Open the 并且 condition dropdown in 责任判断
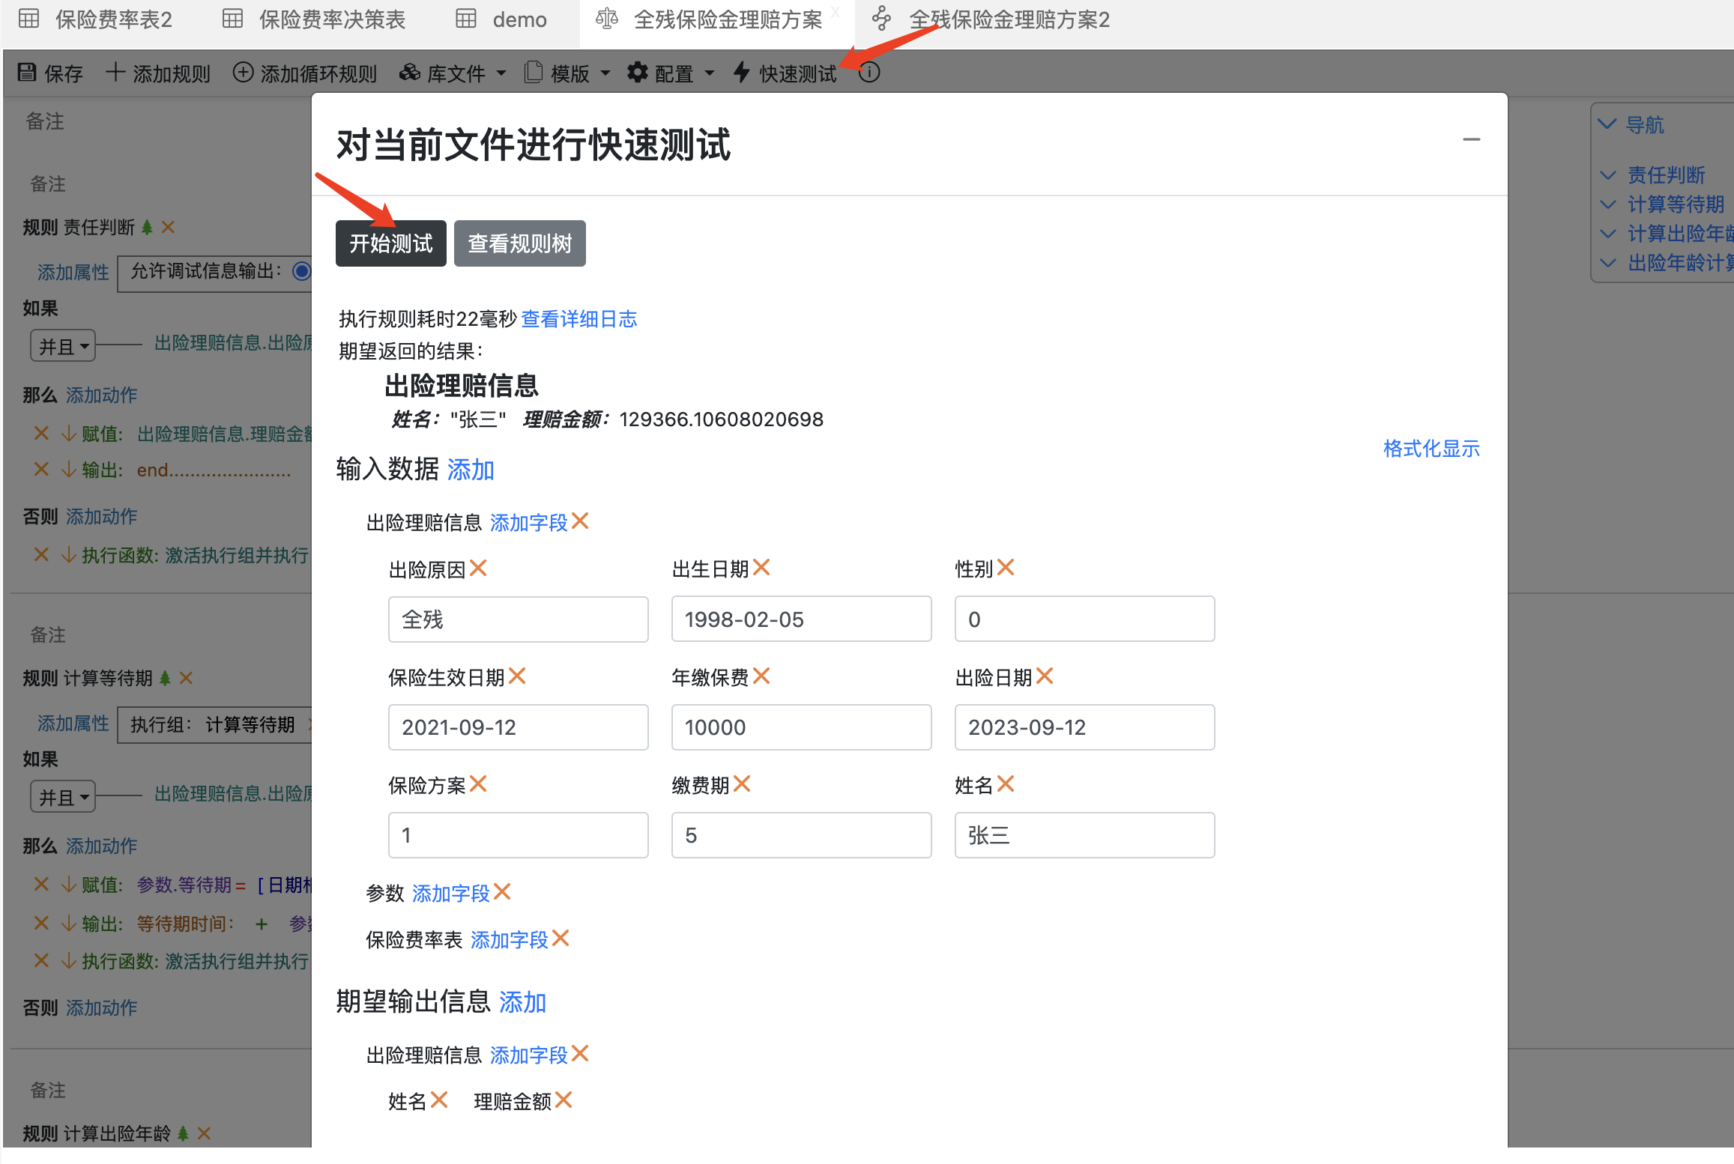 [63, 346]
